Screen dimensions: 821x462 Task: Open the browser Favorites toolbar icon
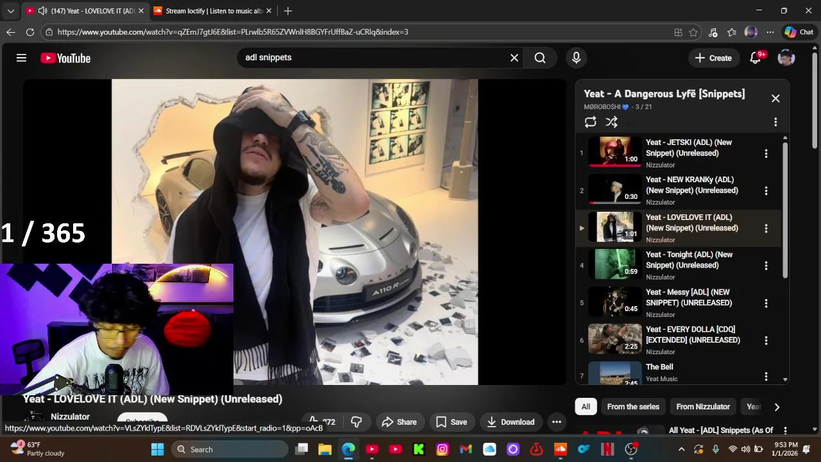tap(732, 32)
